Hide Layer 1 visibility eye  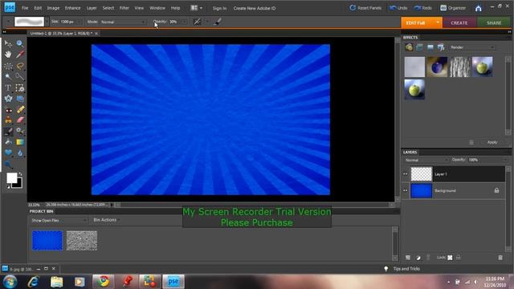[x=406, y=174]
